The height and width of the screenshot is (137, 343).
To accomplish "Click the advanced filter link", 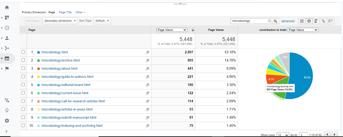I will (288, 21).
